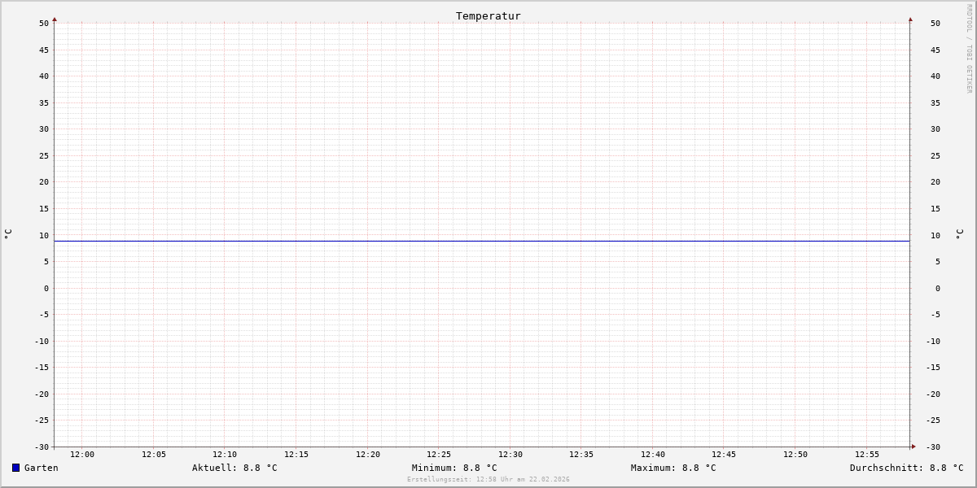Click the "12:40" time axis label
The image size is (977, 488).
[x=653, y=455]
